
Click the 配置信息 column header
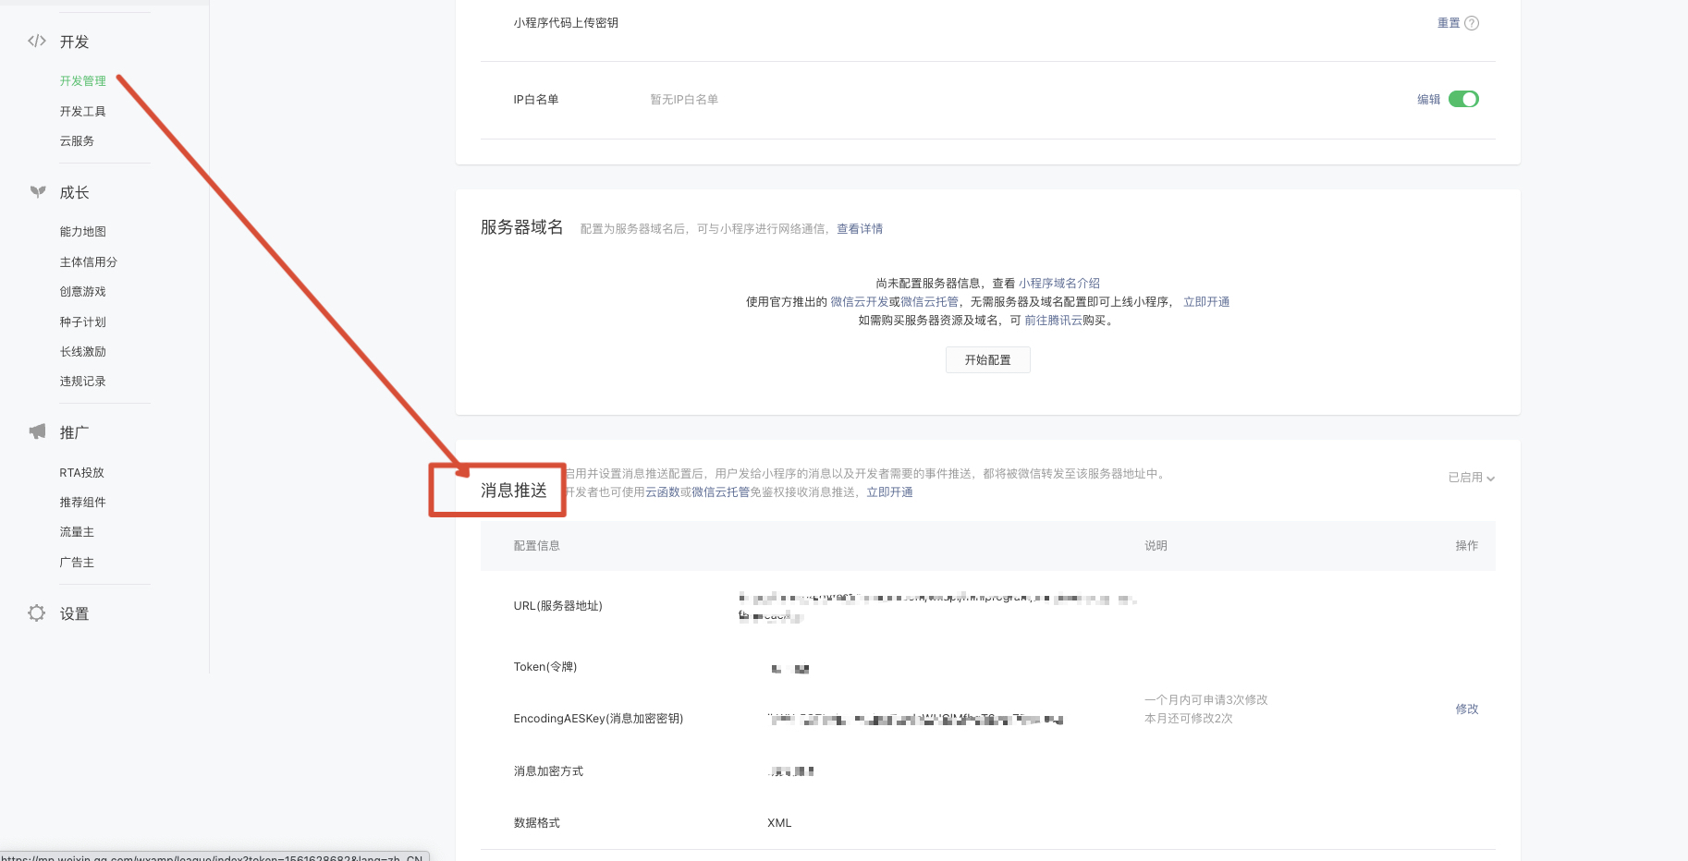[x=537, y=546]
